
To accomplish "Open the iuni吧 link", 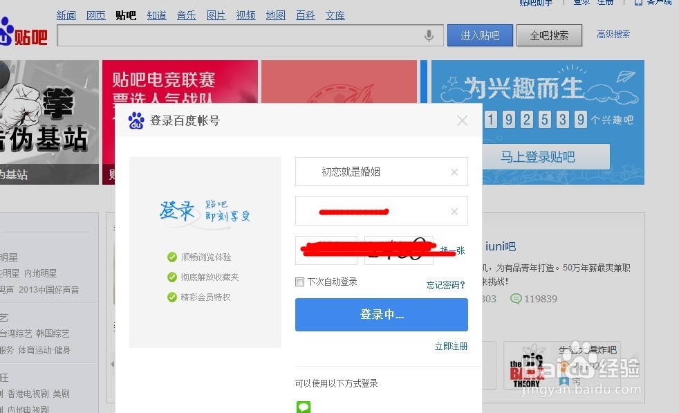I will coord(500,246).
